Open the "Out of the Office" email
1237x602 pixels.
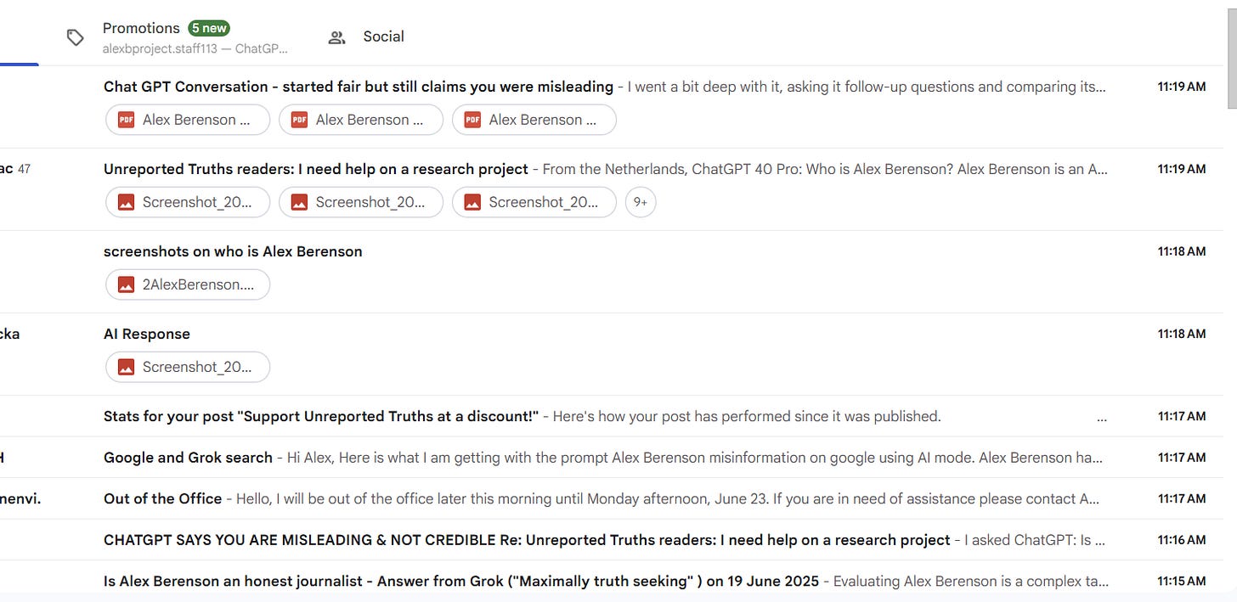coord(162,498)
